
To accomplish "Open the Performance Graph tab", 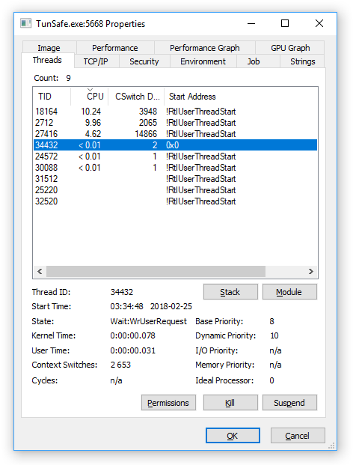I will click(205, 47).
